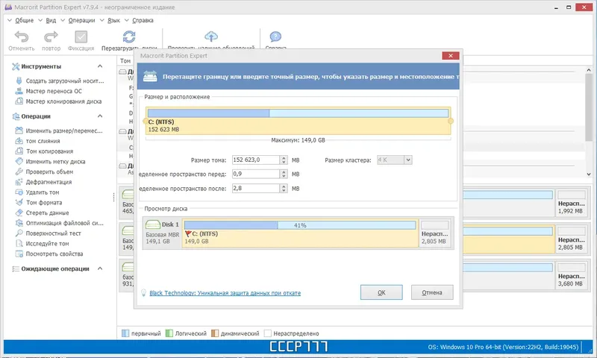597x358 pixels.
Task: Click the 2,805 MB unallocated block in dialog
Action: pos(435,233)
